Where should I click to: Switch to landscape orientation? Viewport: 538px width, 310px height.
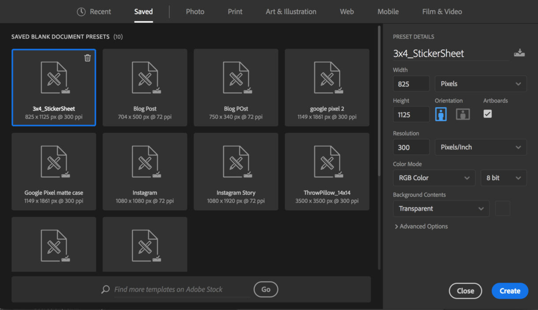tap(463, 114)
